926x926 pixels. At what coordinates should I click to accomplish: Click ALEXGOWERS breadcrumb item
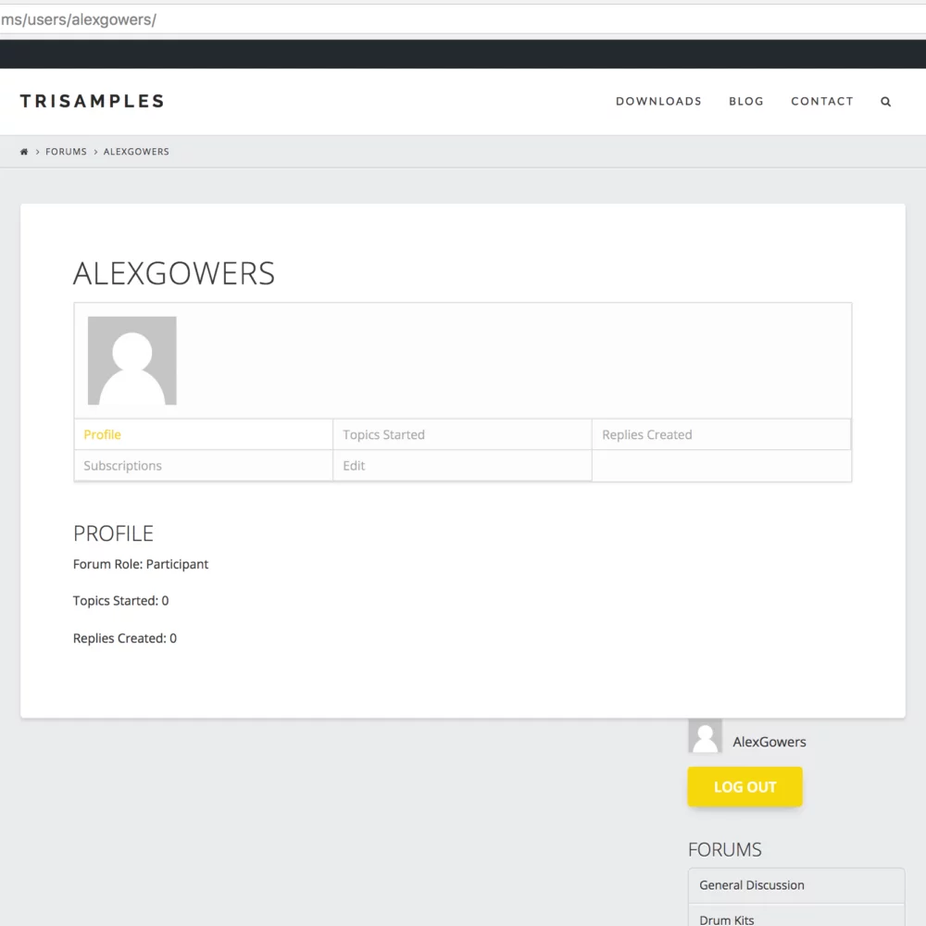click(136, 152)
